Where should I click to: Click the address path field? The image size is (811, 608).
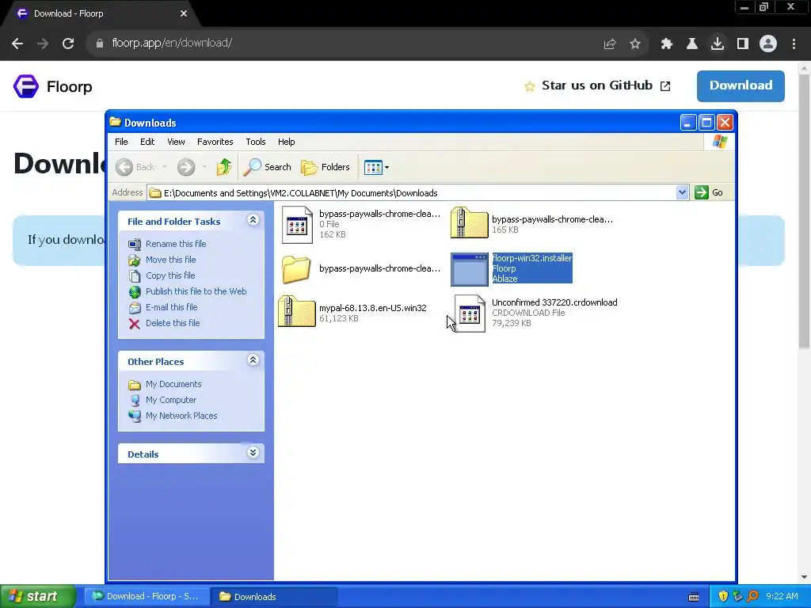tap(412, 193)
